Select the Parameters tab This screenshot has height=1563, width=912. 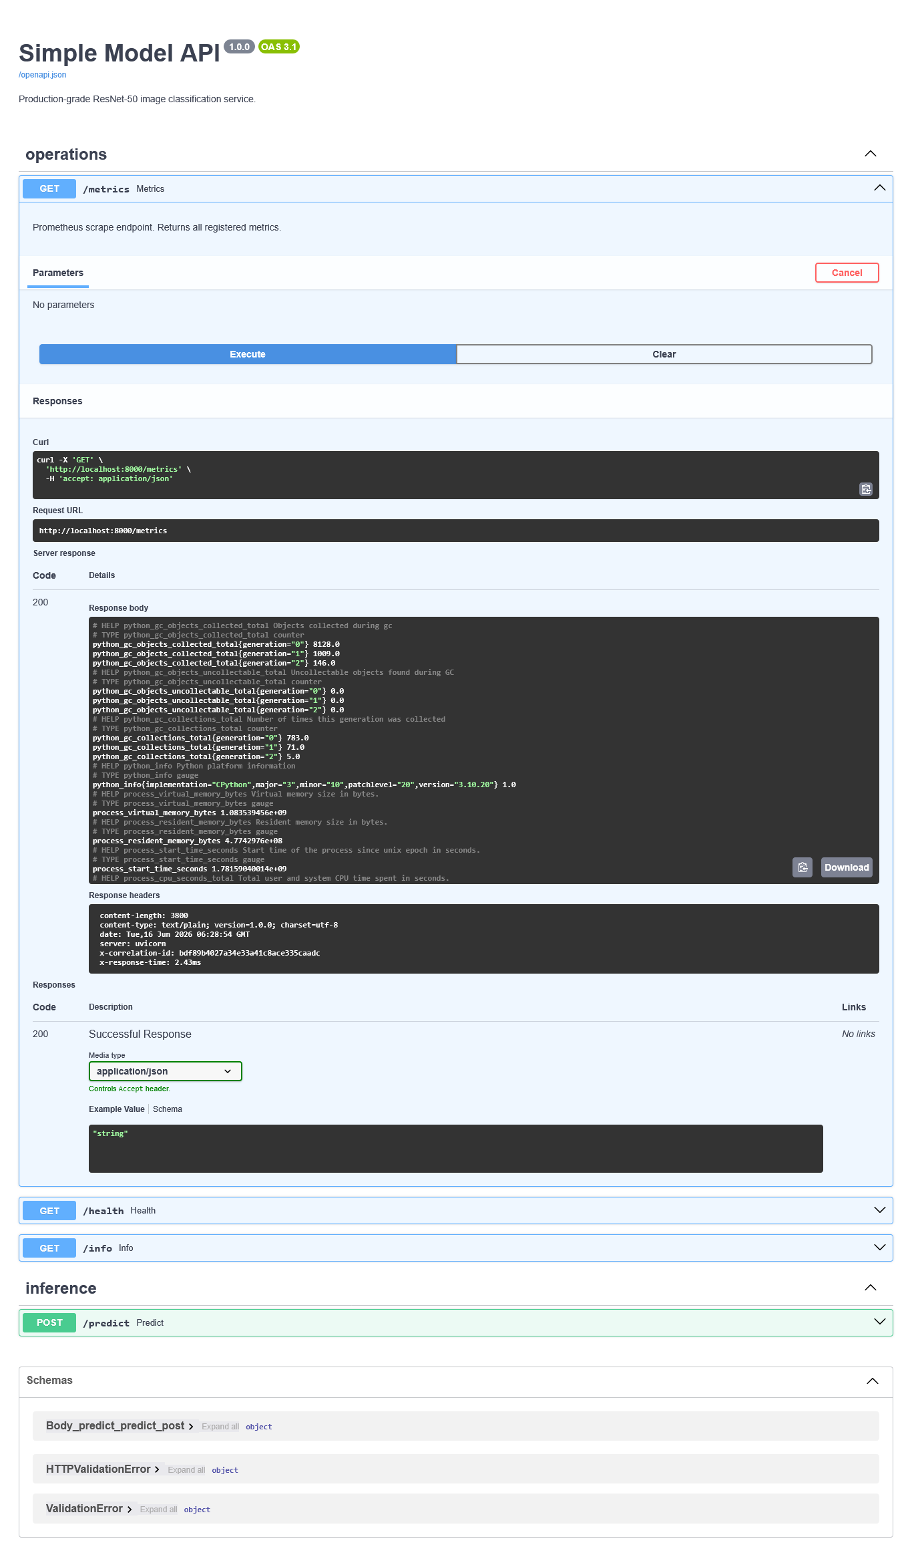(x=58, y=273)
